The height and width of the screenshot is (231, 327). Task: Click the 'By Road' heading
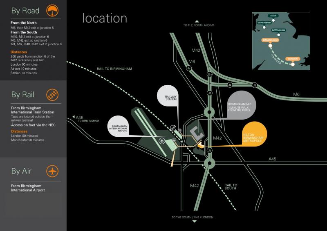25,11
